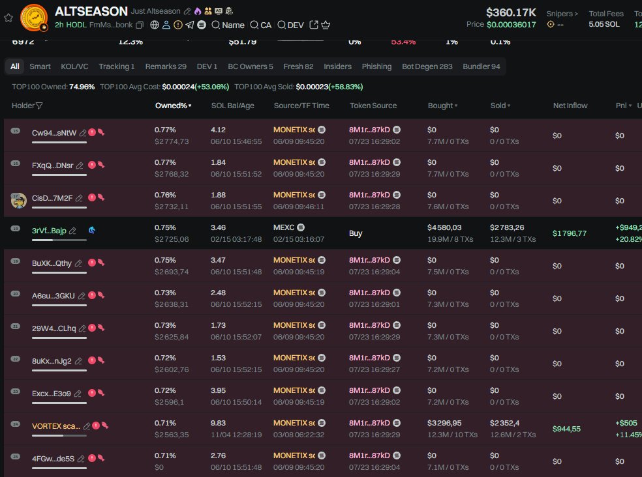Click the CisD...7M2F holder avatar
Viewport: 642px width, 477px height.
point(18,200)
